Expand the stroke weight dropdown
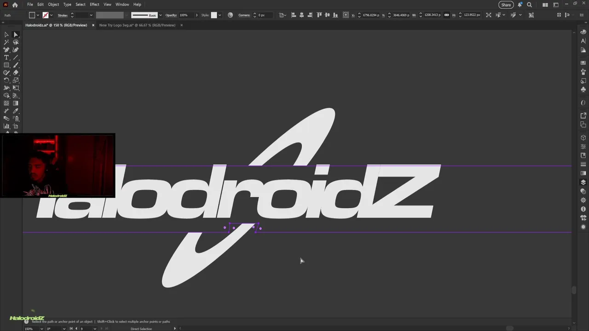This screenshot has width=589, height=331. pos(91,15)
